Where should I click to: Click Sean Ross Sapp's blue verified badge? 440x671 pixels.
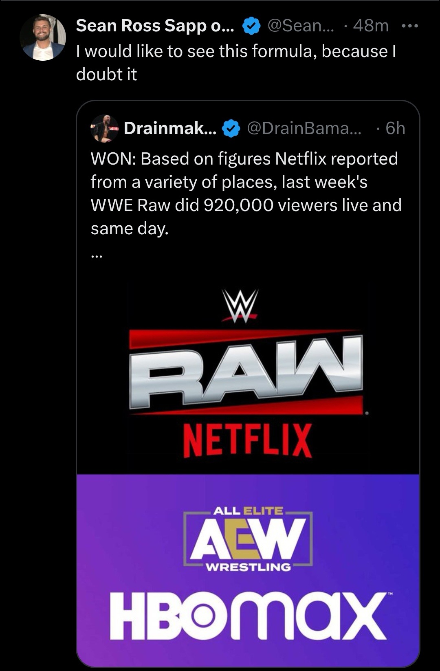coord(251,26)
